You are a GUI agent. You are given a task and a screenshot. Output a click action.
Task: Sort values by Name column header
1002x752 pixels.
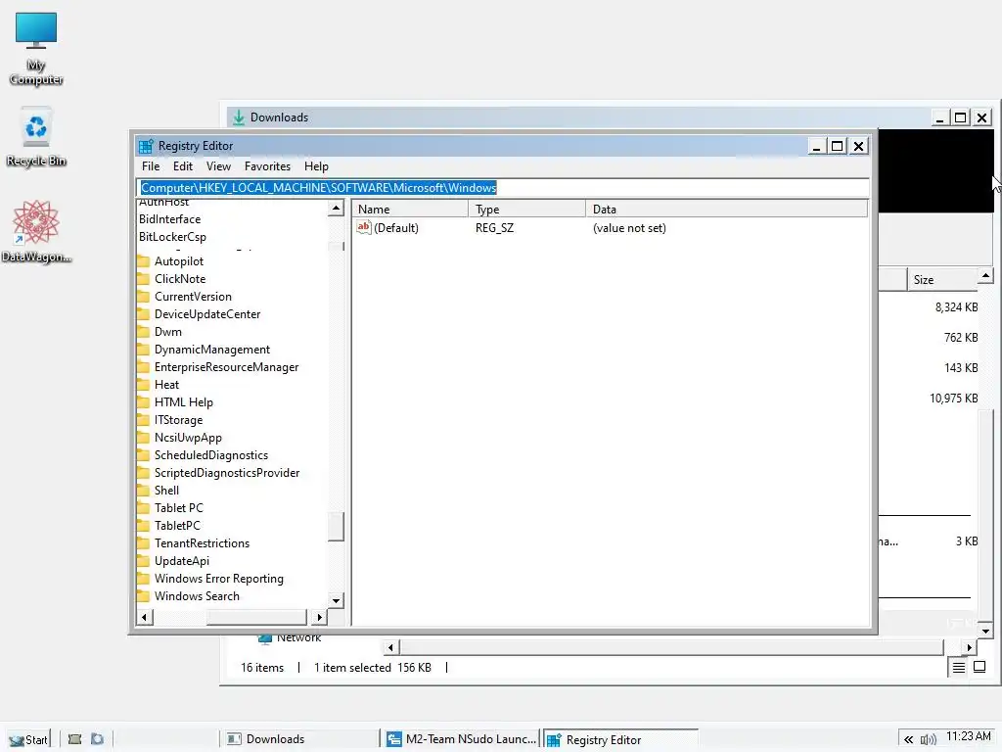pos(410,210)
